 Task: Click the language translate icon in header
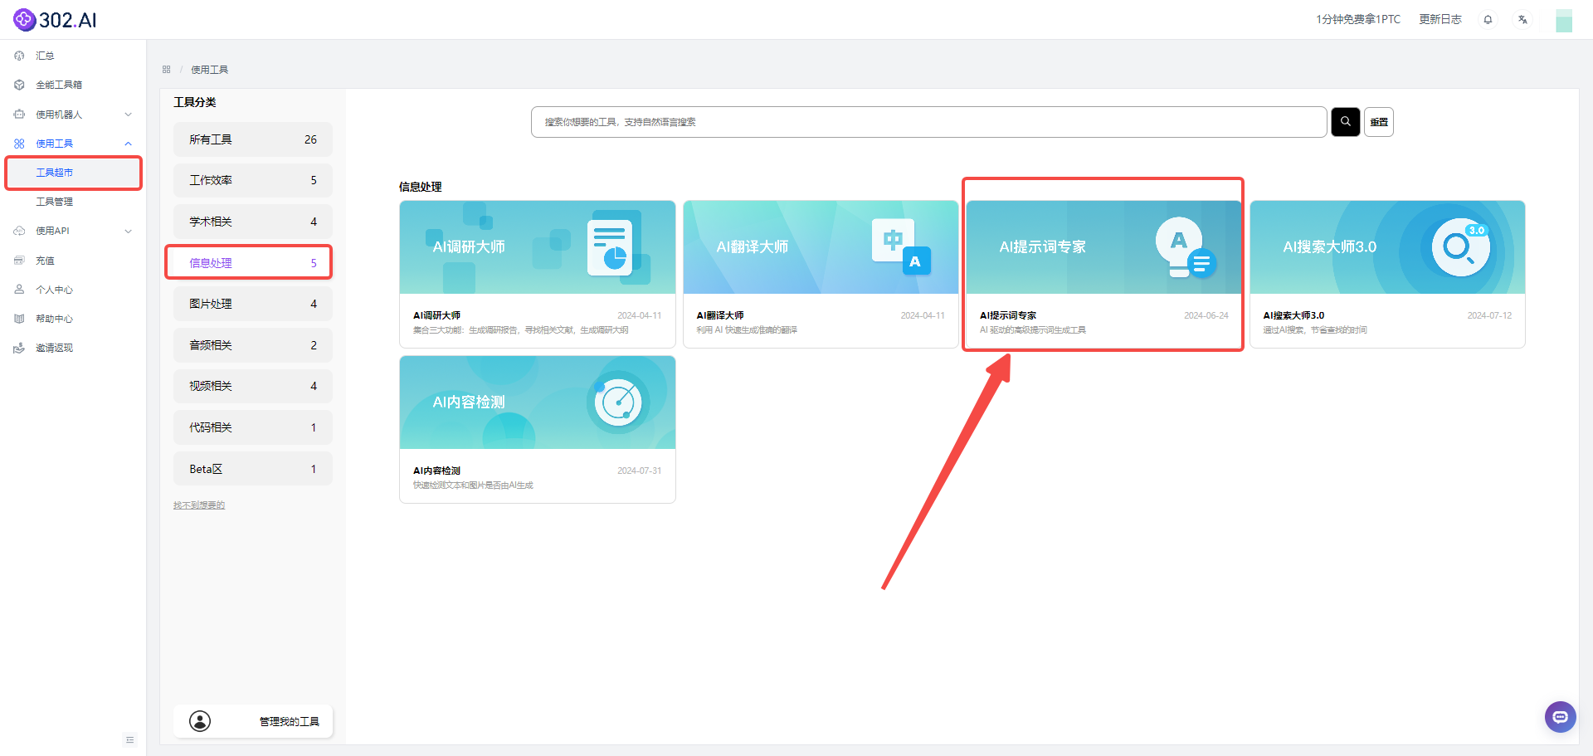[x=1522, y=19]
